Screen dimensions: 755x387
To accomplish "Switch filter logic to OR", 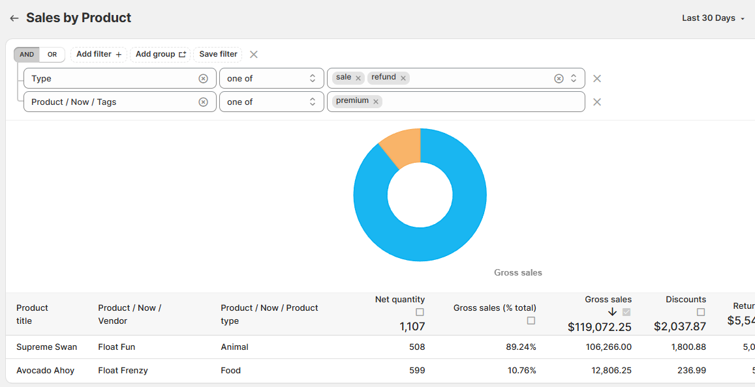I will coord(52,55).
